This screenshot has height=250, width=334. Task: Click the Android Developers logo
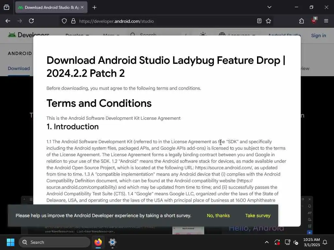click(29, 35)
